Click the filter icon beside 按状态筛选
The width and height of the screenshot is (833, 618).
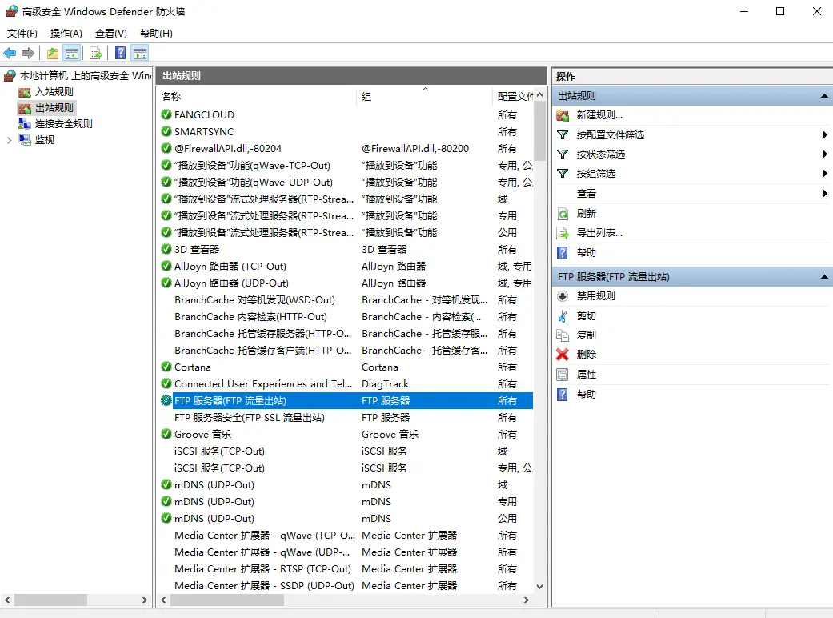pos(563,154)
